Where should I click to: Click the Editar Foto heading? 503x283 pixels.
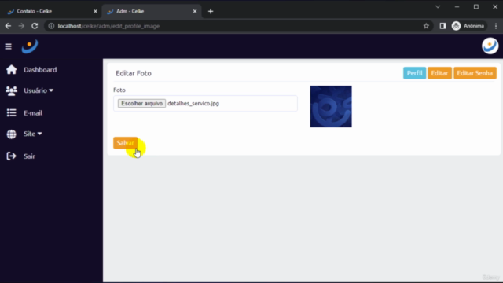pyautogui.click(x=134, y=73)
